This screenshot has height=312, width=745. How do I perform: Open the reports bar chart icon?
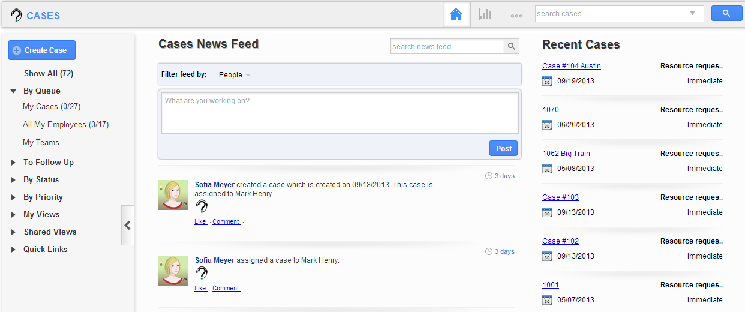click(485, 14)
